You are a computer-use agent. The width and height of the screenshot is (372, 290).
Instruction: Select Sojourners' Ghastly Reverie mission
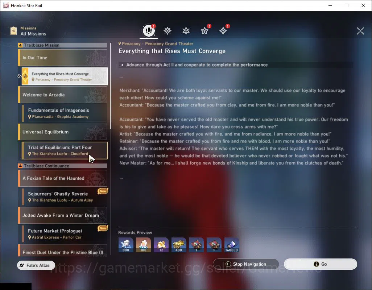click(x=65, y=197)
